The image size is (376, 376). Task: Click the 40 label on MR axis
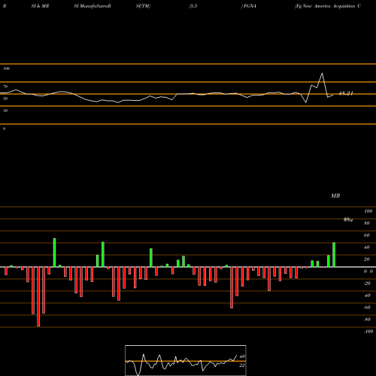[367, 247]
